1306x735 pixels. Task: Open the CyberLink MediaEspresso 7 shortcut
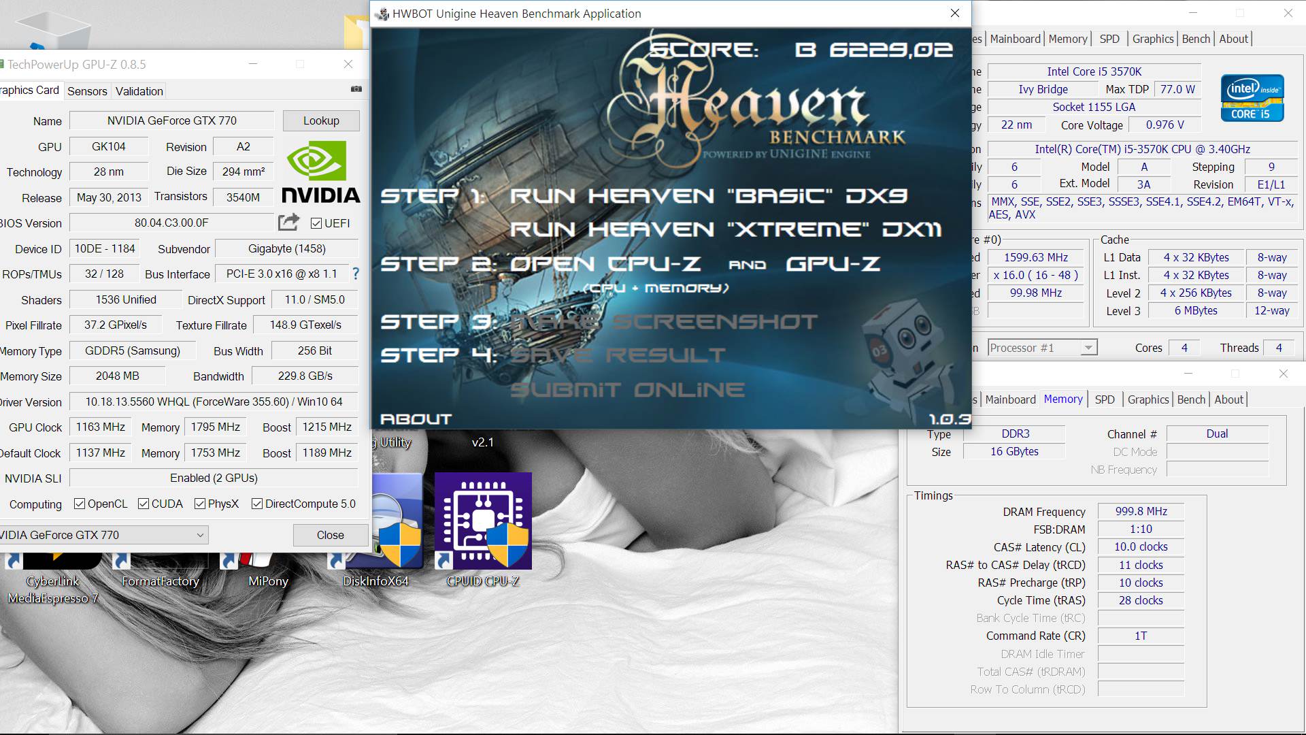pos(53,578)
